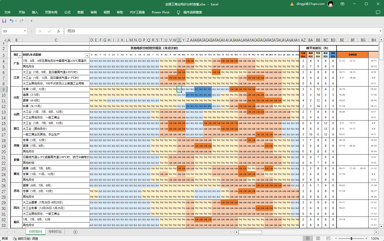Click the vertical scrollbar up arrow

coord(381,40)
